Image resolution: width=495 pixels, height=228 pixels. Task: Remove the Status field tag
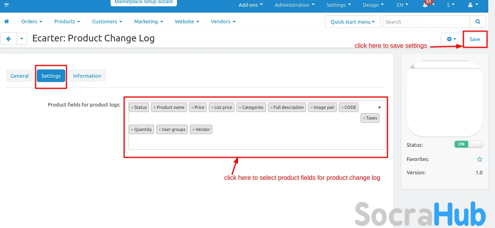132,107
